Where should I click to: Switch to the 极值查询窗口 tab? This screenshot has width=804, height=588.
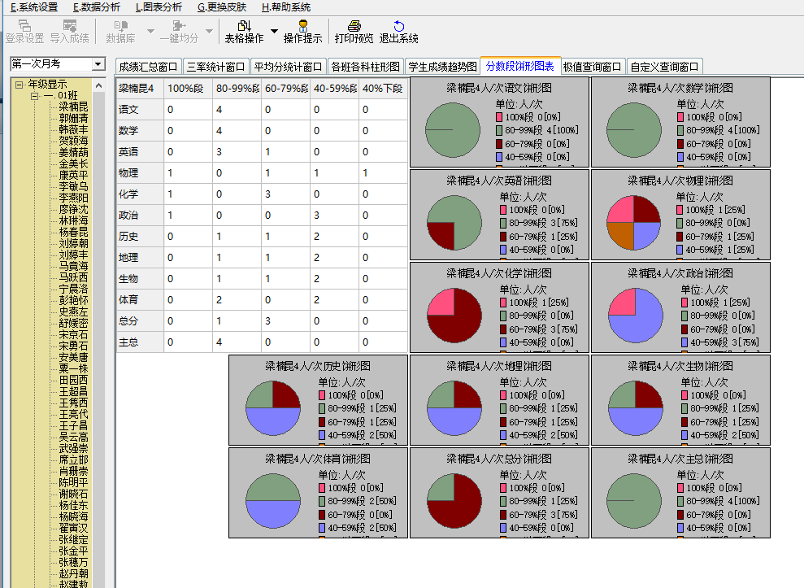pyautogui.click(x=592, y=67)
